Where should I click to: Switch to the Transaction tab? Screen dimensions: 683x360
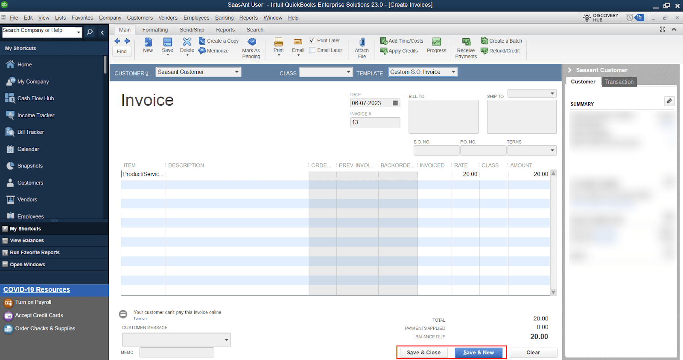[x=619, y=82]
